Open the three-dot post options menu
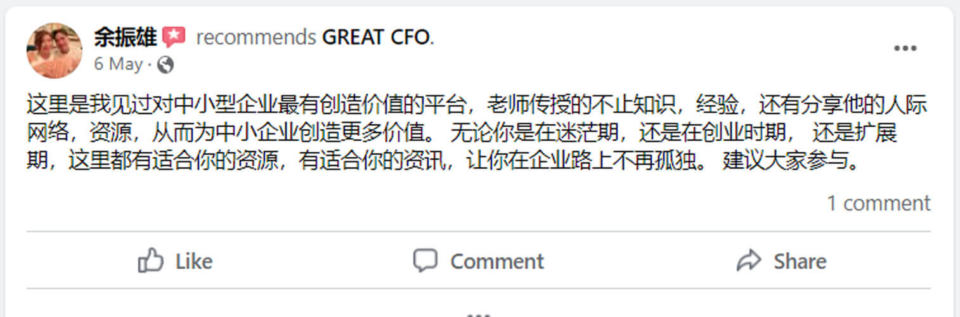Viewport: 960px width, 317px height. point(905,49)
